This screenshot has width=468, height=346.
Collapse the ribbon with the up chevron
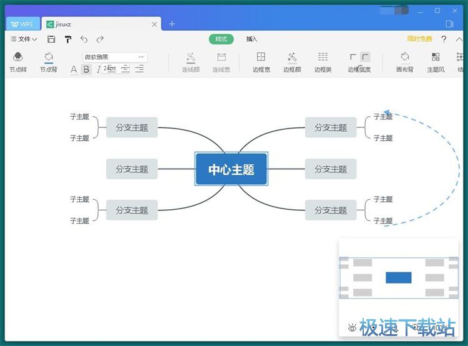(459, 39)
